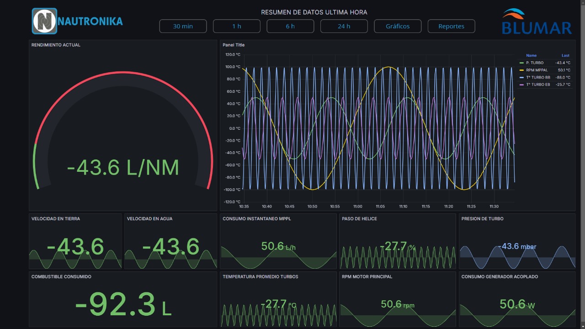Open the Reportes page
The image size is (585, 329).
(451, 26)
